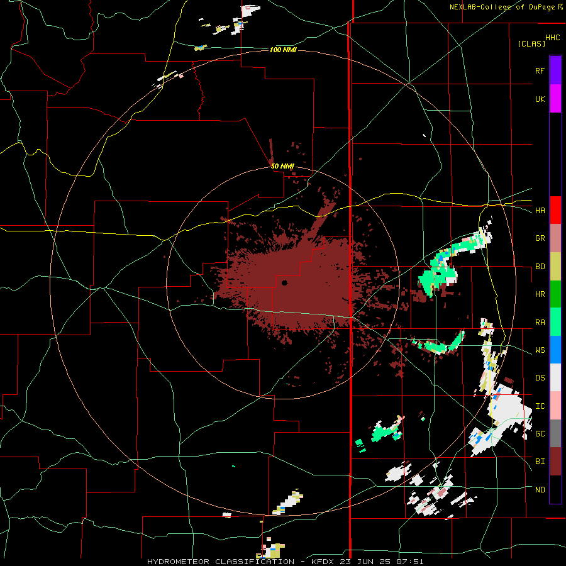This screenshot has height=566, width=566.
Task: Click the GC gray legend swatch
Action: [555, 433]
